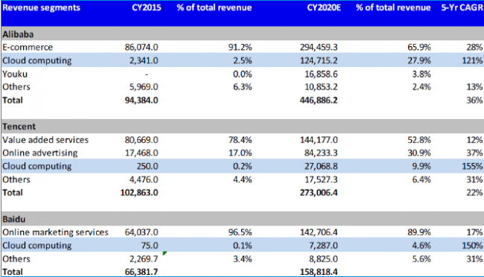Select the 28% E-commerce CAGR cell

[474, 47]
